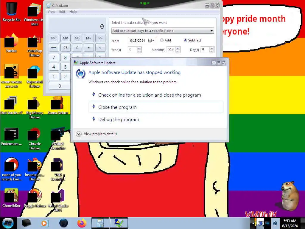Screen dimensions: 305x229
Task: Open the 'that but its c#' desktop icon
Action: tap(12, 106)
